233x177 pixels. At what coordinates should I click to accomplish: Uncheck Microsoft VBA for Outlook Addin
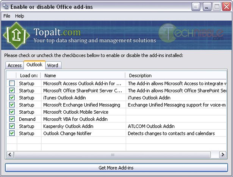coord(12,119)
